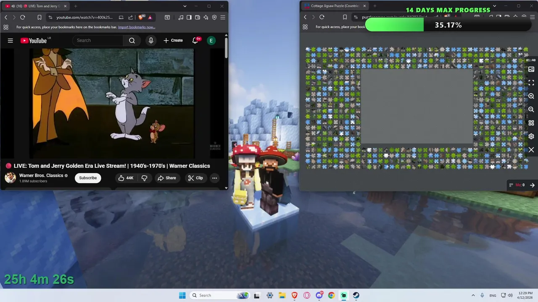The image size is (538, 302).
Task: Subscribe to Warner Bros. Classics
Action: (88, 178)
